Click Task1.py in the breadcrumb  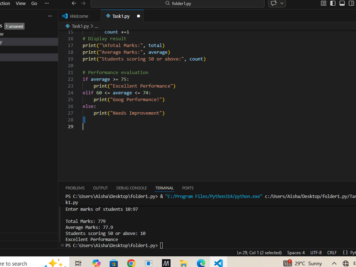(x=80, y=26)
